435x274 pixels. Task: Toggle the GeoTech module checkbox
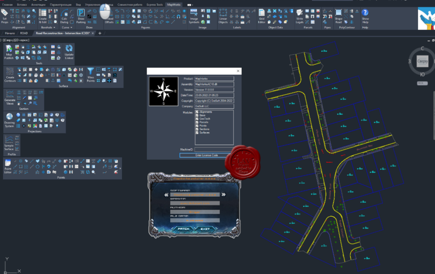pyautogui.click(x=197, y=119)
